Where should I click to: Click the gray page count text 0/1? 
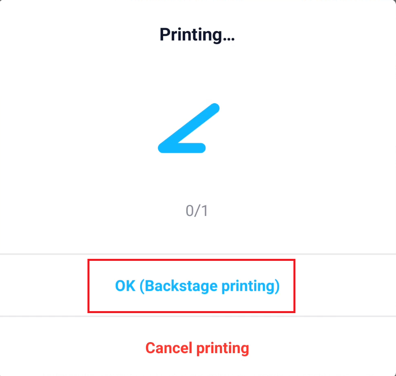click(x=197, y=211)
